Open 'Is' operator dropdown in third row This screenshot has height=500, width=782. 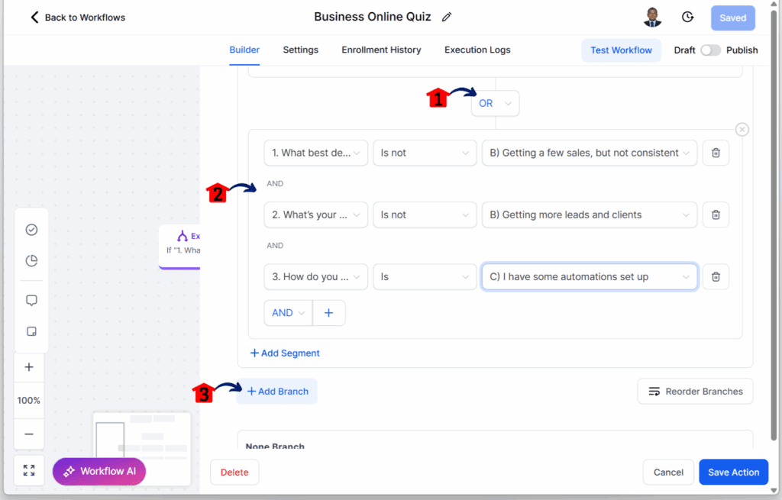point(425,276)
